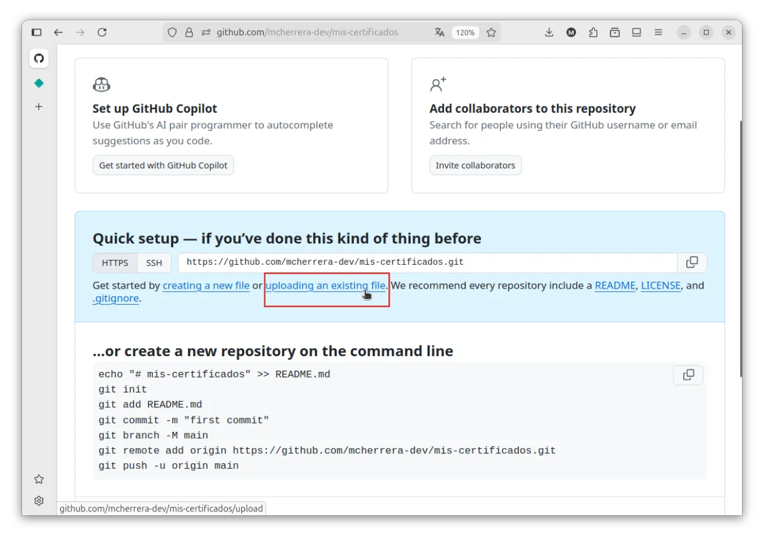This screenshot has height=539, width=764.
Task: Click the page's vertical scrollbar
Action: [740, 250]
